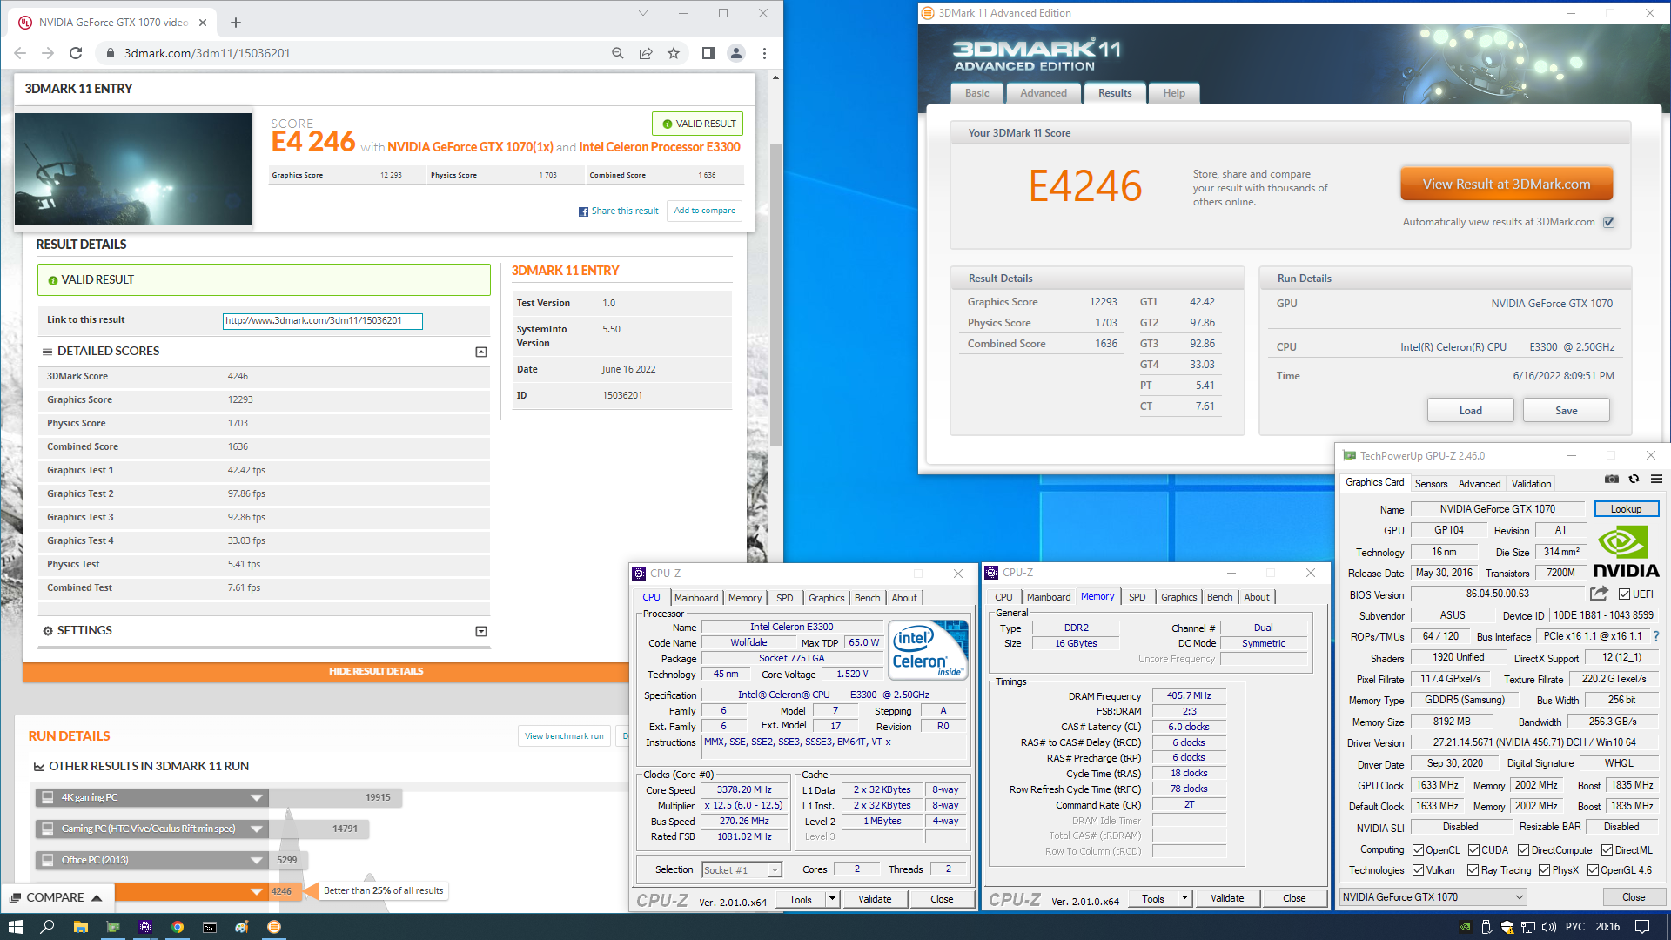The height and width of the screenshot is (940, 1671).
Task: Go back in the browser
Action: pyautogui.click(x=20, y=53)
